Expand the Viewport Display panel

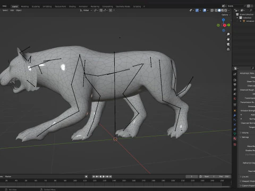click(x=248, y=181)
